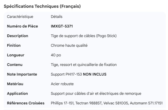Select the "Matériau" row label
168x110 pixels.
pos(15,84)
